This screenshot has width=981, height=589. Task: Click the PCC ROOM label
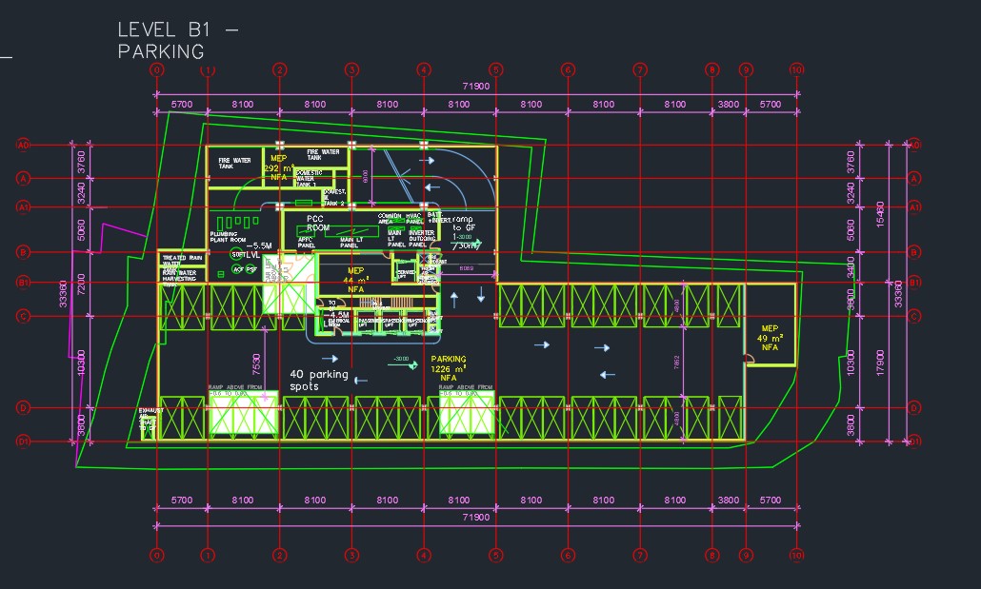pos(316,224)
